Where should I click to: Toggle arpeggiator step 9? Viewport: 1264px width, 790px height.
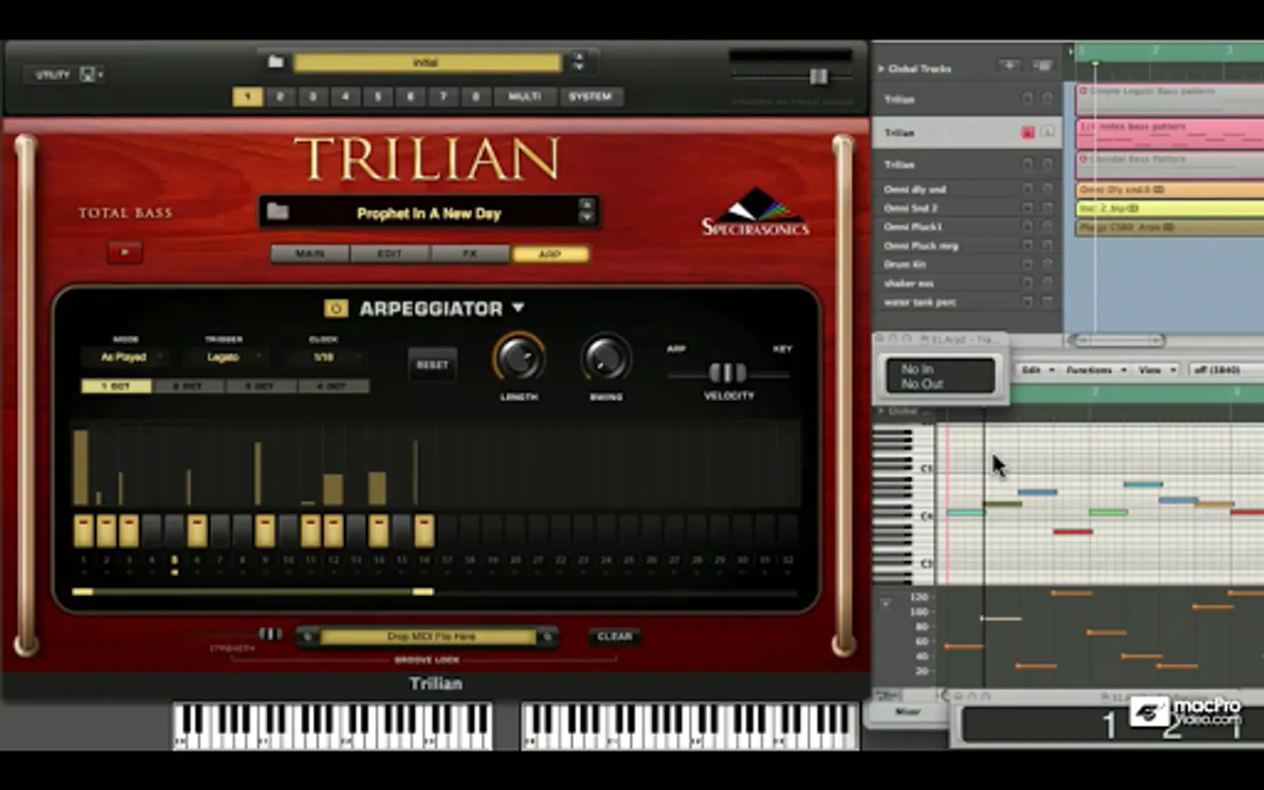click(265, 531)
